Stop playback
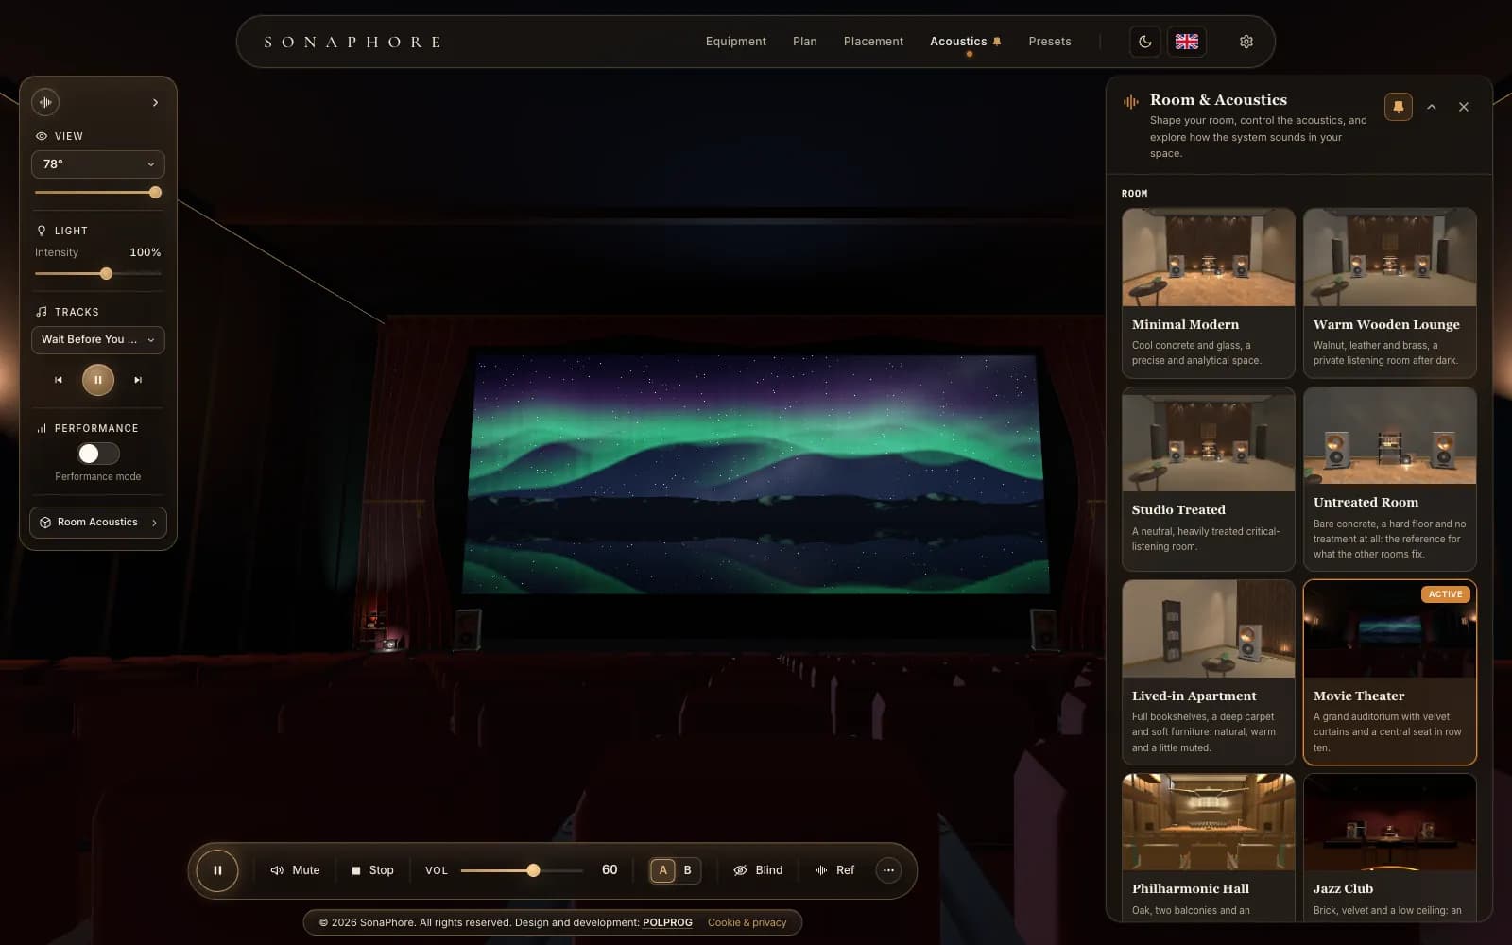Image resolution: width=1512 pixels, height=945 pixels. 372,870
